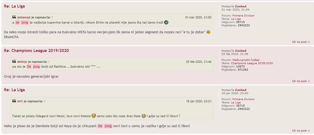This screenshot has height=135, width=314.
Task: Open Zonked author link on second result
Action: click(241, 51)
